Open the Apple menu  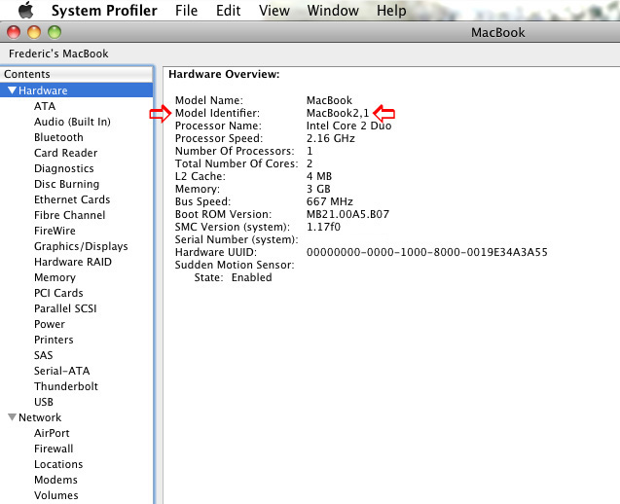pos(25,10)
